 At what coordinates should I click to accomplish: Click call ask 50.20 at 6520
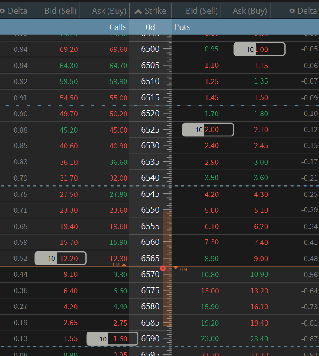tap(118, 114)
